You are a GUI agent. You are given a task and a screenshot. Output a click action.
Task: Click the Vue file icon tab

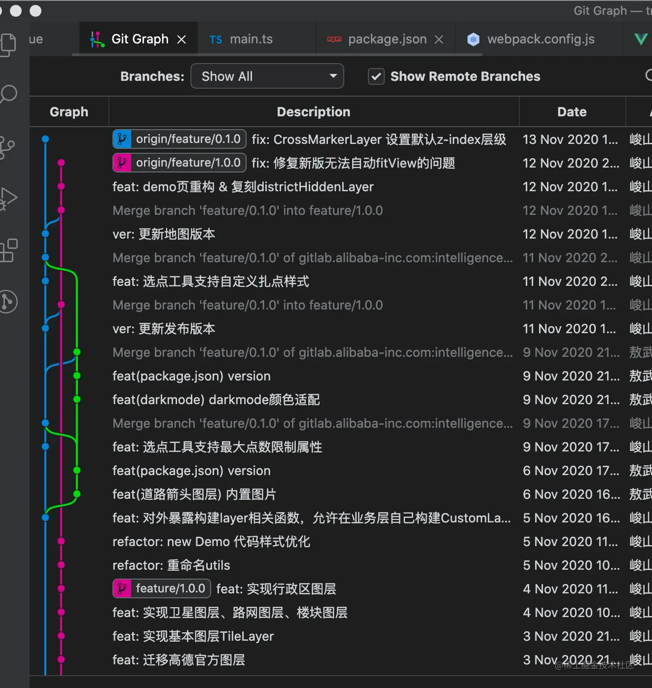pos(641,39)
